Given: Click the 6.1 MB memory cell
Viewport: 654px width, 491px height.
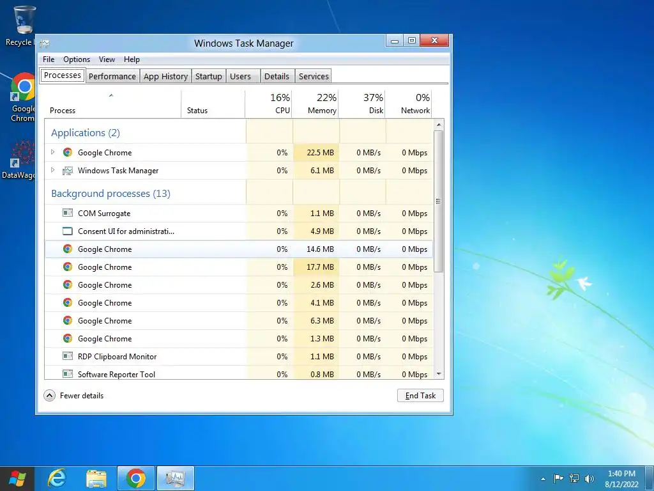Looking at the screenshot, I should [x=316, y=170].
